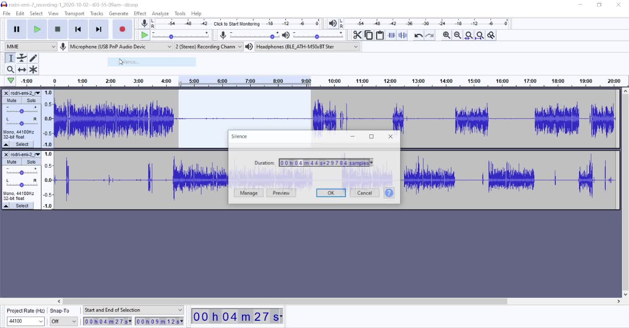
Task: Click the Fit Project to Width icon
Action: coord(480,36)
